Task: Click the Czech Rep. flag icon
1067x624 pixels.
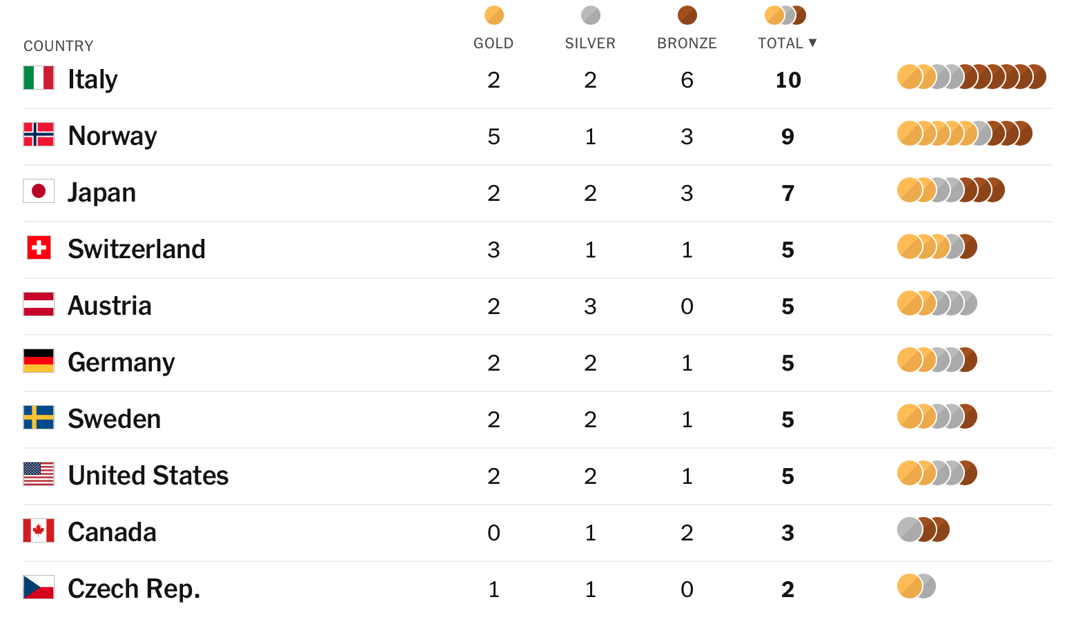Action: [39, 587]
